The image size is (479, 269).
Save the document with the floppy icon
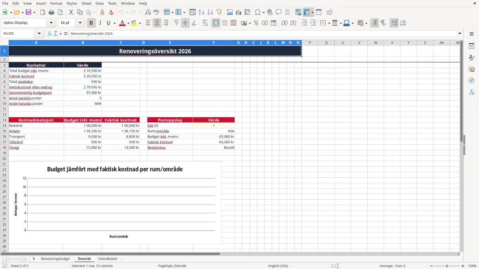click(x=28, y=12)
